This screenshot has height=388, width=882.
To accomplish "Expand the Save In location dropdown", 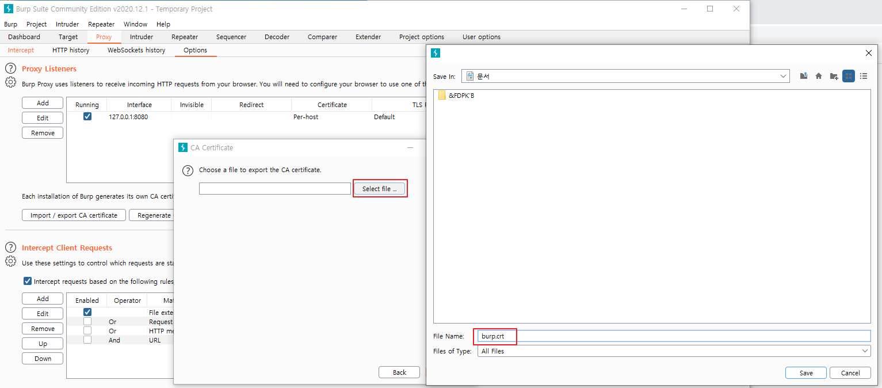I will click(784, 76).
